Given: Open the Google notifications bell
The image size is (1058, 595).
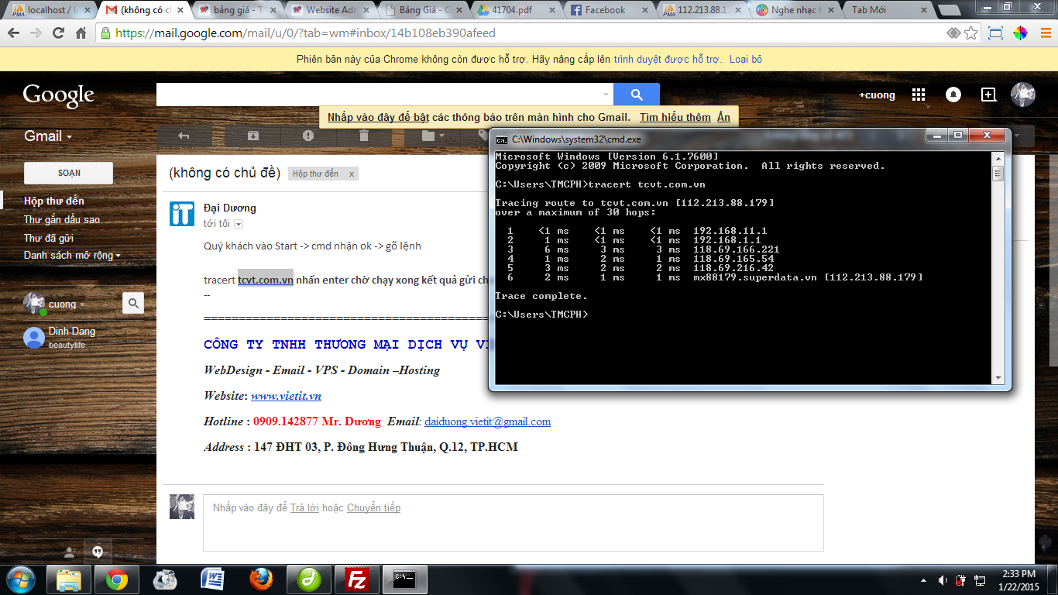Looking at the screenshot, I should click(953, 95).
